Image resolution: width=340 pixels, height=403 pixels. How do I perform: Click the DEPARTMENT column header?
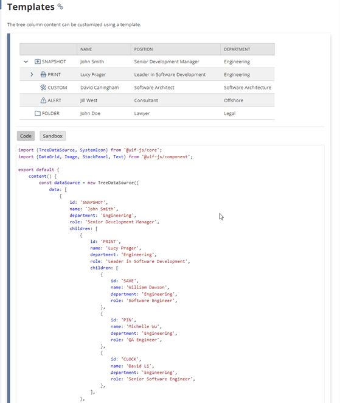tap(248, 49)
